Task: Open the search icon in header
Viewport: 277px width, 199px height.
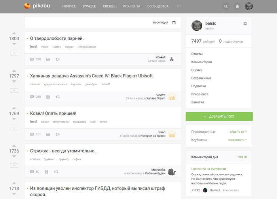Action: [226, 6]
